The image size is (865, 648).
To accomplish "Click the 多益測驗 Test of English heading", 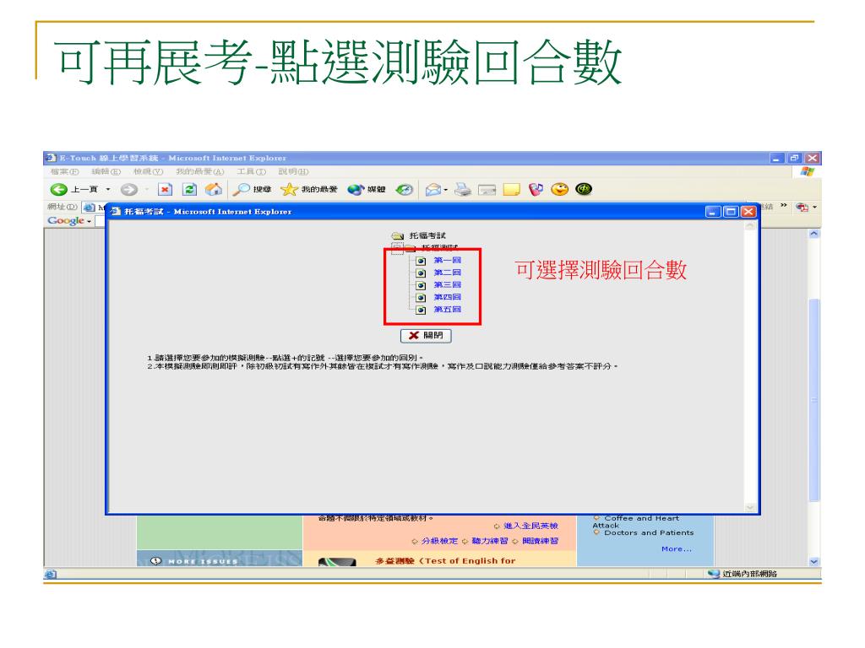I will [445, 561].
